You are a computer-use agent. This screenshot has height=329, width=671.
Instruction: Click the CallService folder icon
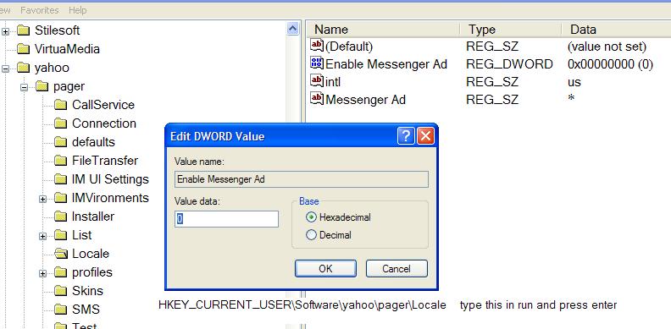(61, 105)
